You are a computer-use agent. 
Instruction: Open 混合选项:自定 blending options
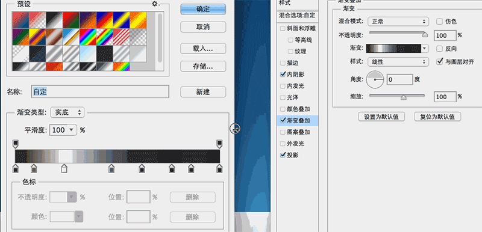tap(298, 15)
